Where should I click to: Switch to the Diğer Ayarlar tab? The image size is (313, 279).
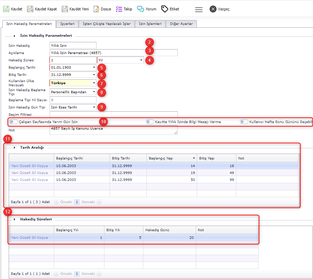click(x=181, y=24)
